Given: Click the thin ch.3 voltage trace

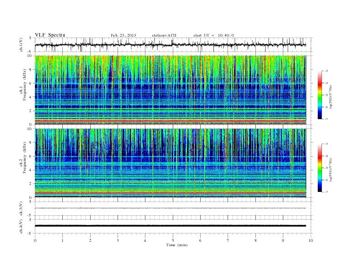Looking at the screenshot, I should pos(170,208).
